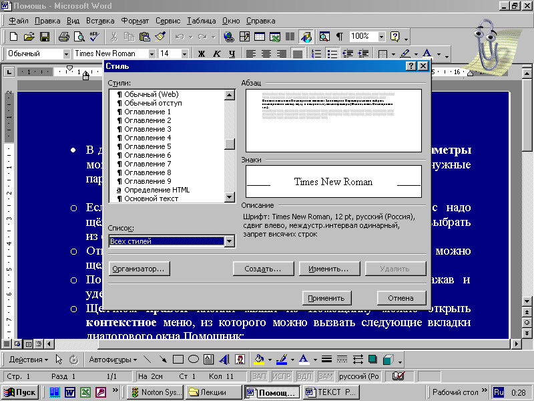Run spelling check ABC icon
The width and height of the screenshot is (534, 401).
pyautogui.click(x=94, y=37)
